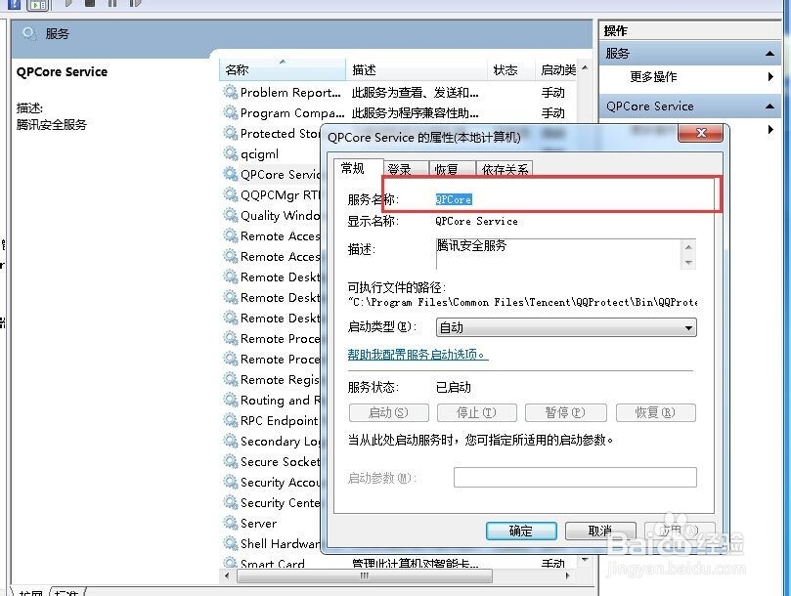791x596 pixels.
Task: Click gear icon beside Security Cente service
Action: 231,503
